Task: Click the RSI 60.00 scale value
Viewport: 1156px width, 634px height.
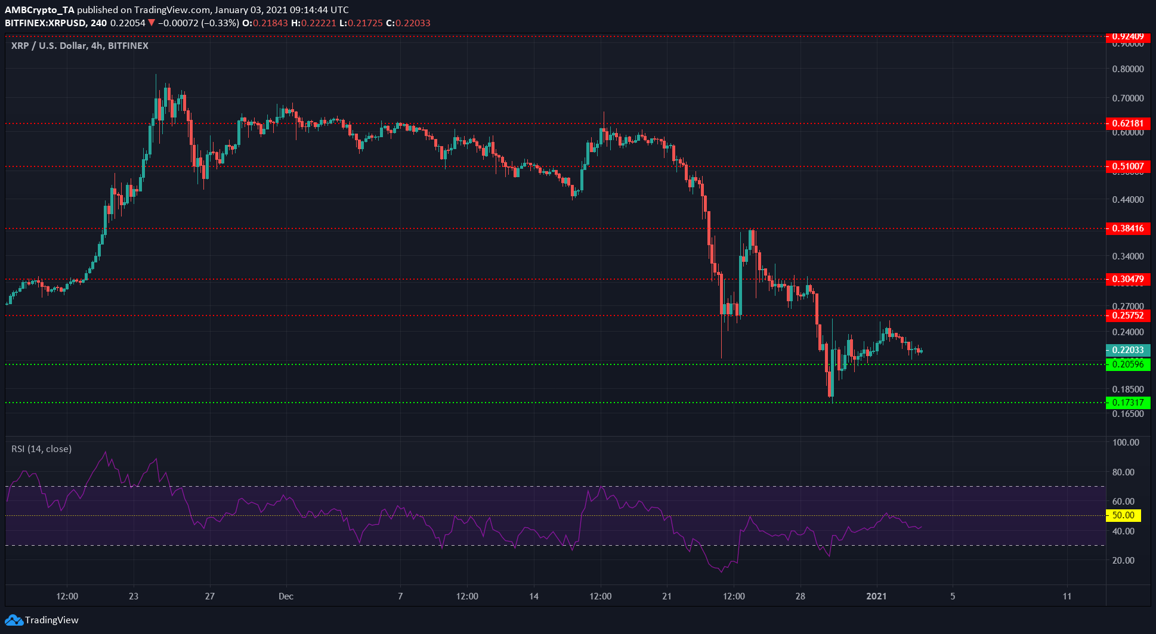Action: tap(1124, 502)
